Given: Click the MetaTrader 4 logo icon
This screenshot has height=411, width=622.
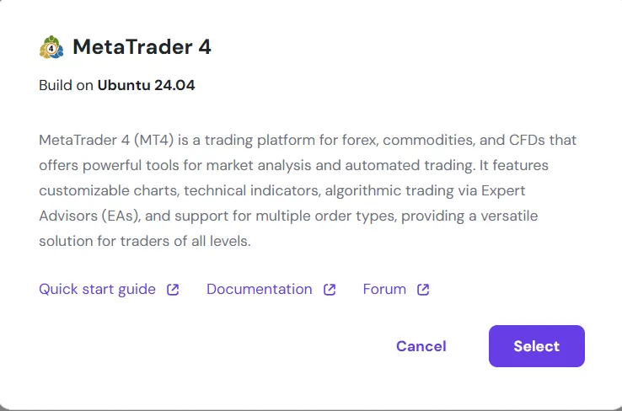Looking at the screenshot, I should pos(51,47).
